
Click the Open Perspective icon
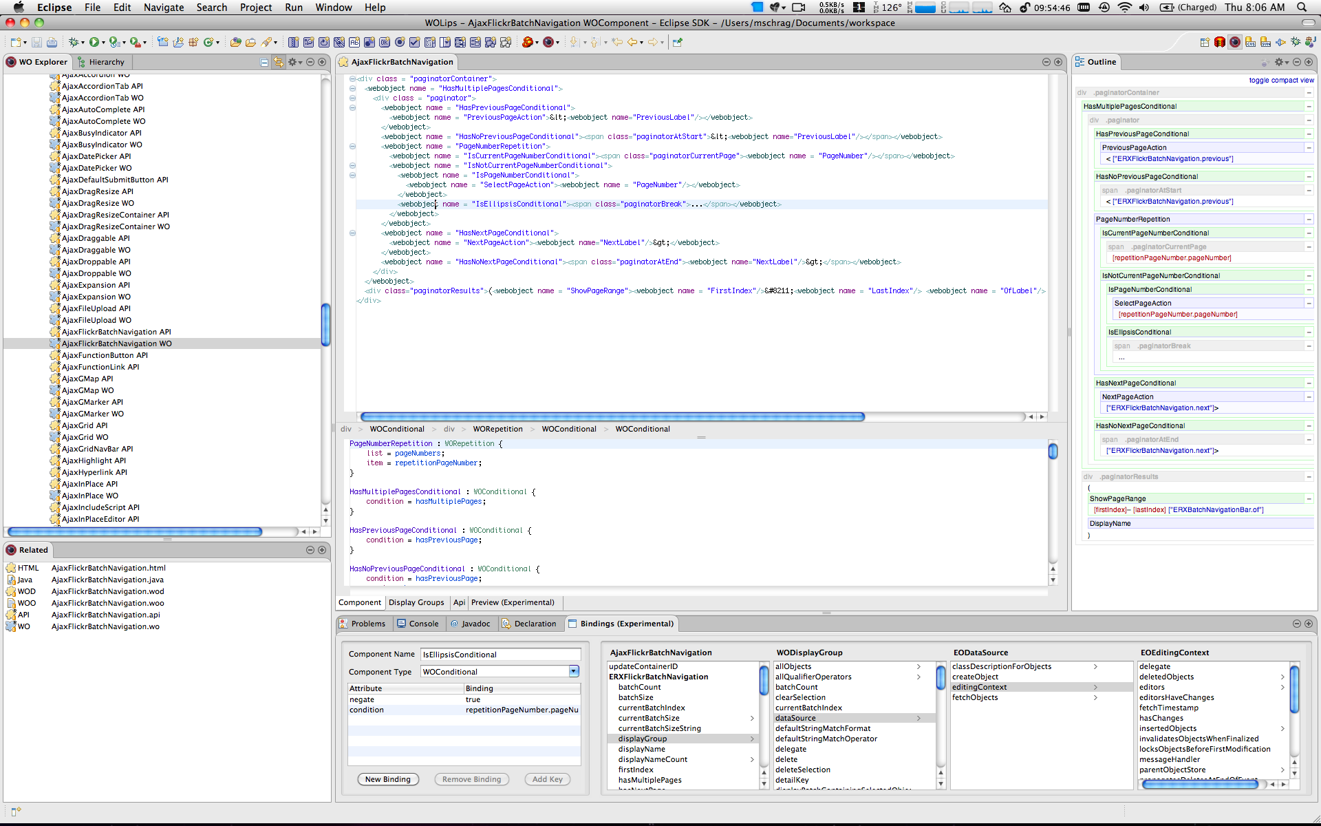[x=1205, y=43]
